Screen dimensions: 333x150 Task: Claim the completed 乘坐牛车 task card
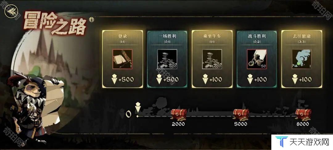(212, 59)
